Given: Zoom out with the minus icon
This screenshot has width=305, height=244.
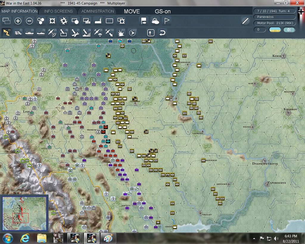Looking at the screenshot, I should coord(29,21).
